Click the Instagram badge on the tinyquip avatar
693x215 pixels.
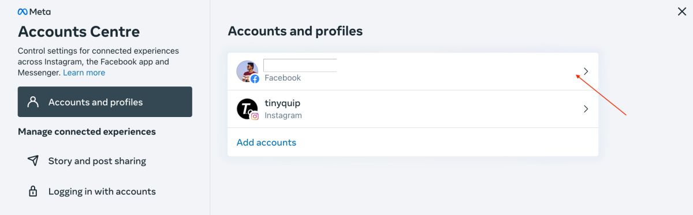point(255,116)
